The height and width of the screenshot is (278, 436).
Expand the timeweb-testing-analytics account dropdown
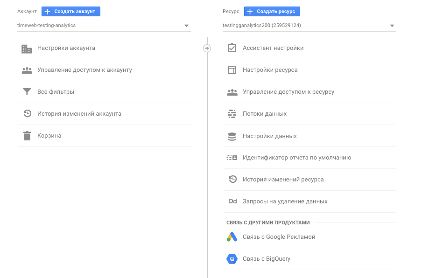coord(186,26)
